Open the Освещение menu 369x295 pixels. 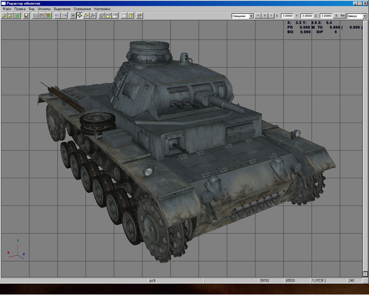click(82, 9)
